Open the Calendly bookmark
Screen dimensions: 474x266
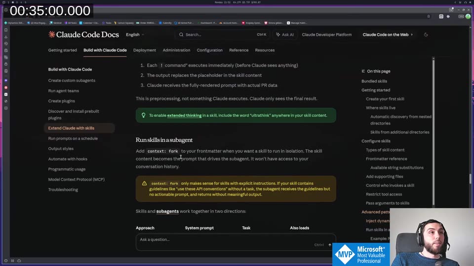coord(165,23)
